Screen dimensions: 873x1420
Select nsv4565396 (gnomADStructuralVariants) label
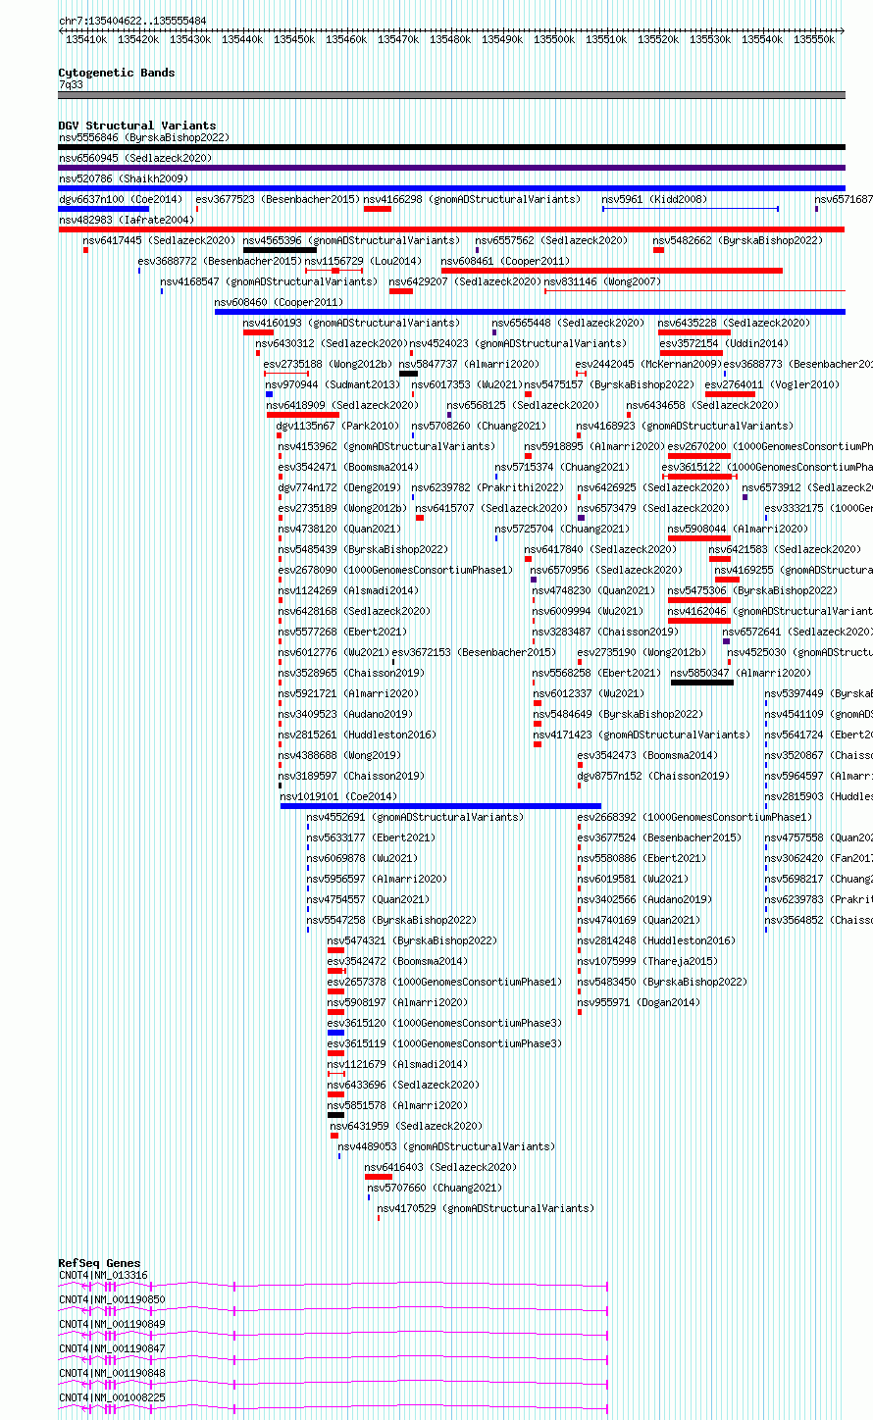(x=351, y=240)
